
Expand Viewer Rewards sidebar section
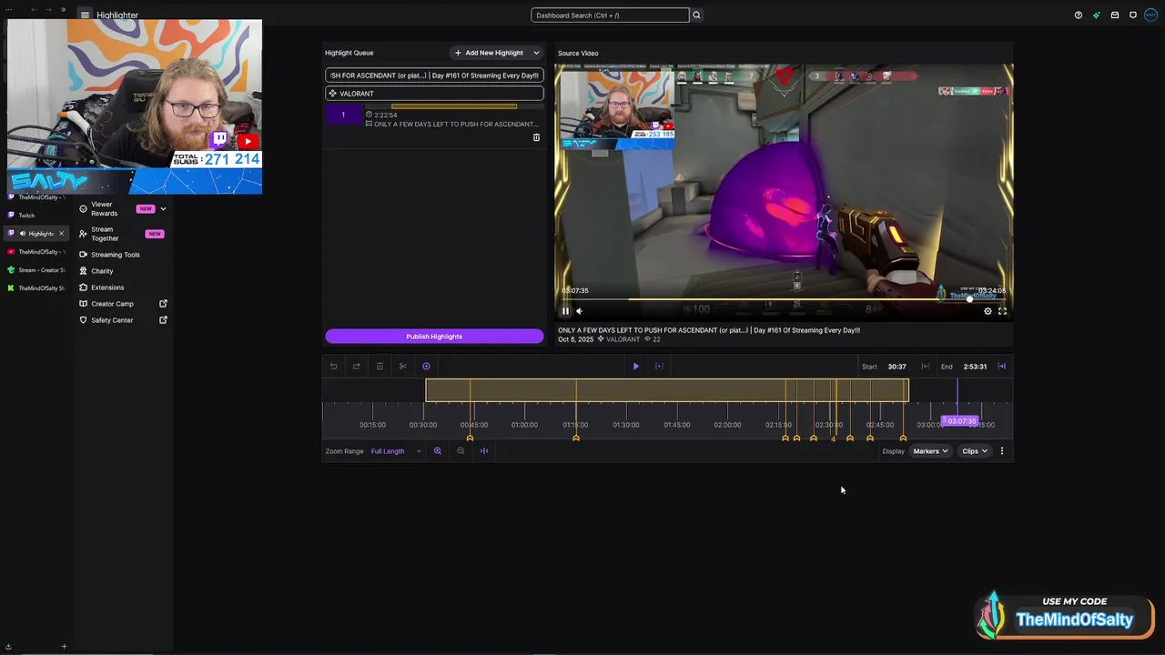[x=163, y=208]
